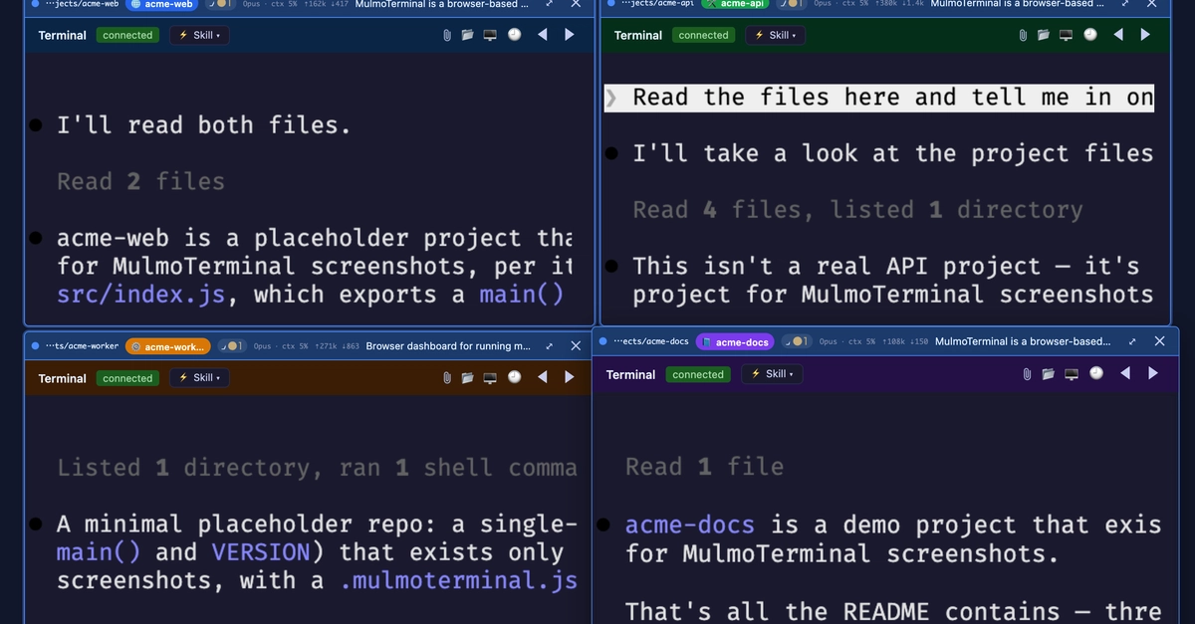This screenshot has width=1195, height=624.
Task: Select the orange acme-work... project tag
Action: pyautogui.click(x=169, y=346)
